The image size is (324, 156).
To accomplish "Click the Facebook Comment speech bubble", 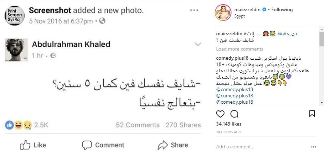I will click(x=87, y=145).
